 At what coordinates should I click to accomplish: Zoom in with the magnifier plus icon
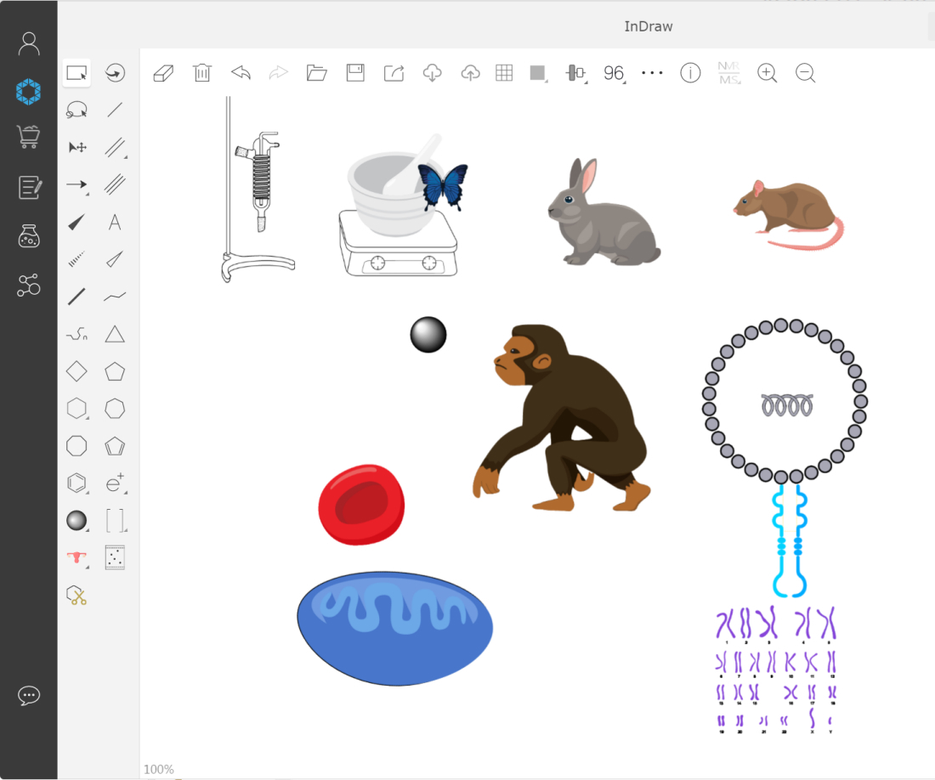coord(767,73)
